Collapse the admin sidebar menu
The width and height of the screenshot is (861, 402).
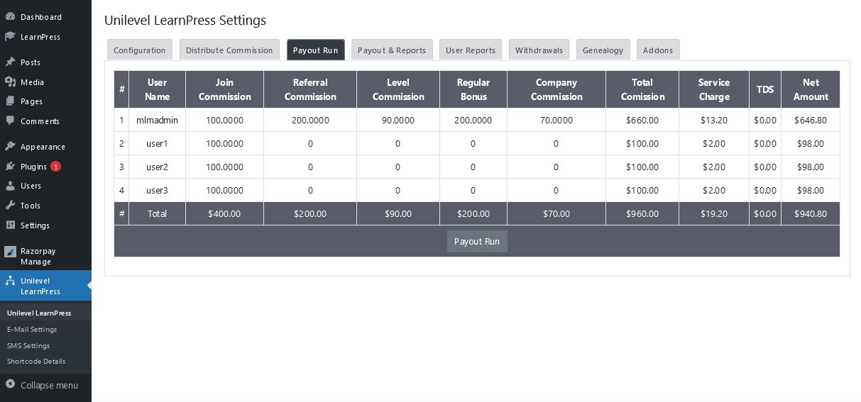(x=42, y=385)
